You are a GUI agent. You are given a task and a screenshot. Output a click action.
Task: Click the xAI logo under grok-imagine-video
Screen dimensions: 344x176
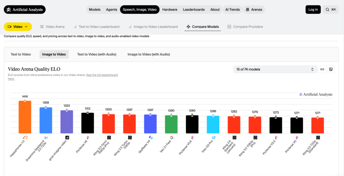point(67,138)
